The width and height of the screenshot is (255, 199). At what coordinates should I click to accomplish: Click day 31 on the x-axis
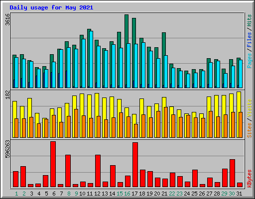[239, 194]
